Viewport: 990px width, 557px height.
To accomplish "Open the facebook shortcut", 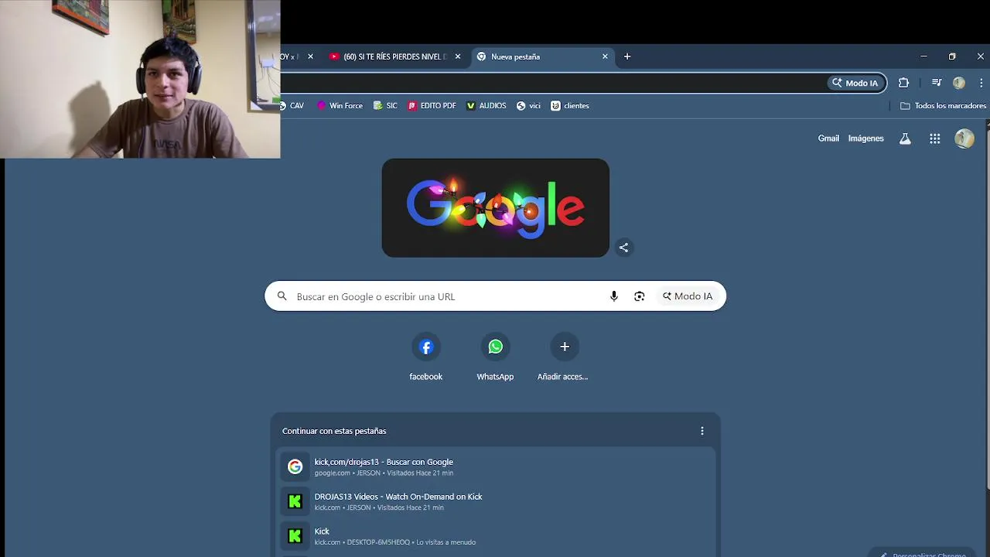I will pyautogui.click(x=426, y=357).
